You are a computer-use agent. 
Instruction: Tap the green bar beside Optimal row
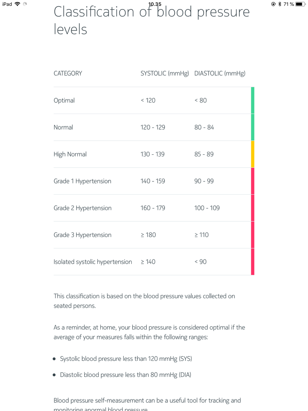253,100
